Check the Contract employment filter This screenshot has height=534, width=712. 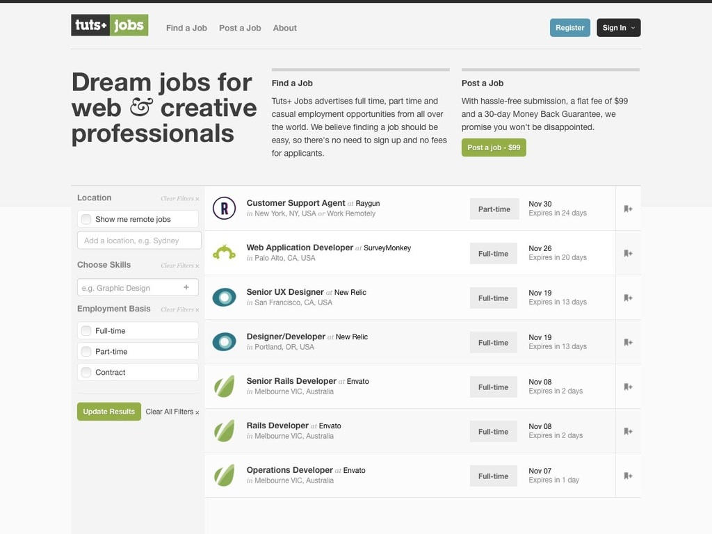coord(86,373)
